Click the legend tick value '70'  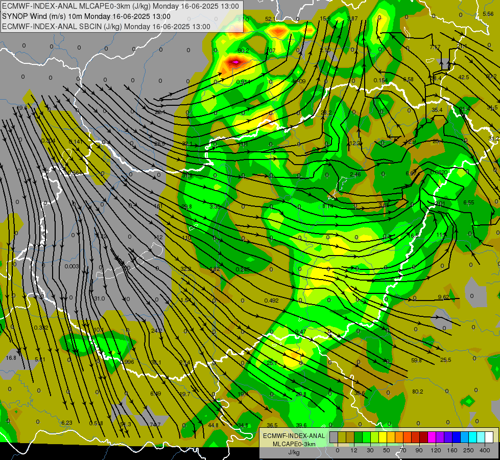pyautogui.click(x=403, y=450)
